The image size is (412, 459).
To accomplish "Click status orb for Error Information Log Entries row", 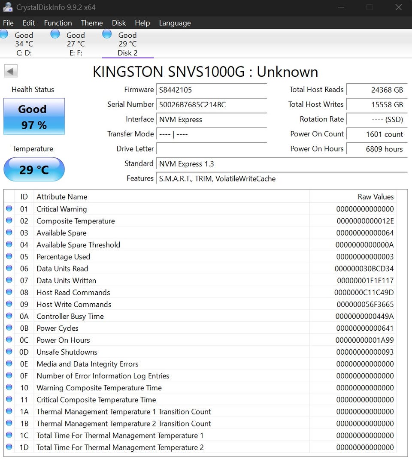I will click(x=9, y=375).
